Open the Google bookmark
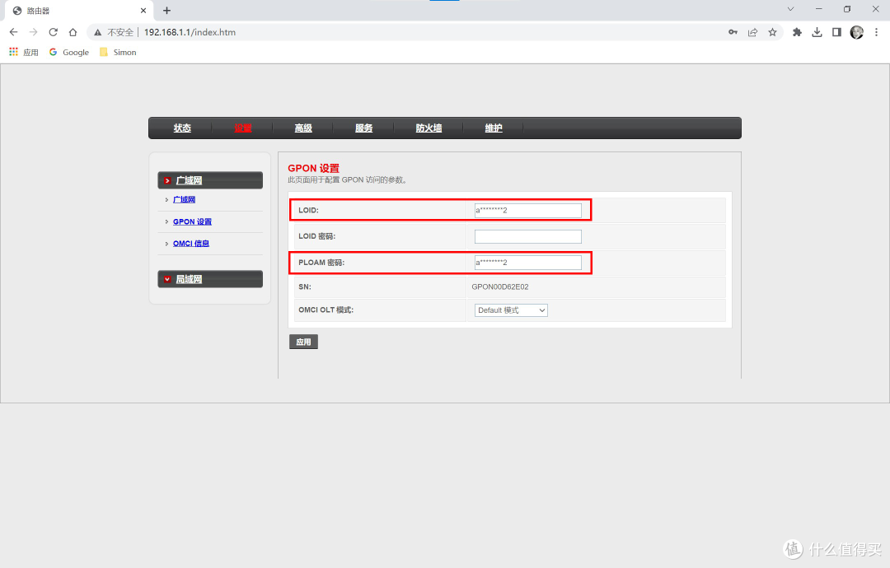The height and width of the screenshot is (568, 890). point(69,52)
